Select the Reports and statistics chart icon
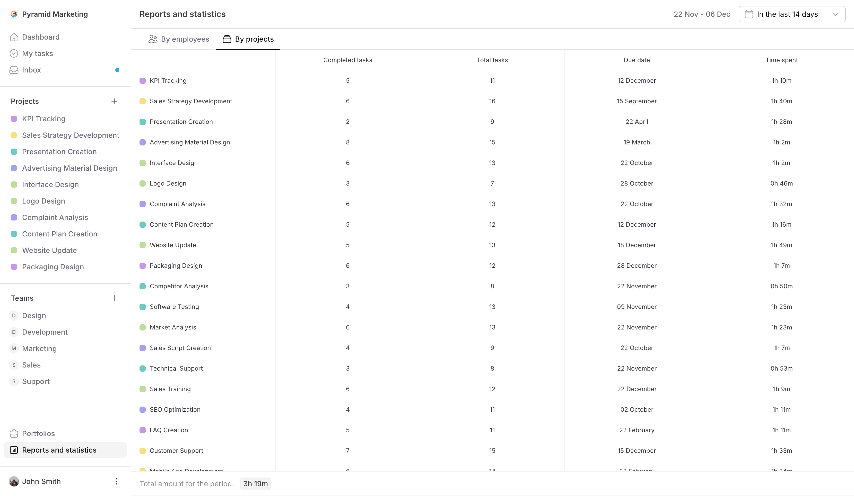This screenshot has width=854, height=496. pos(14,450)
